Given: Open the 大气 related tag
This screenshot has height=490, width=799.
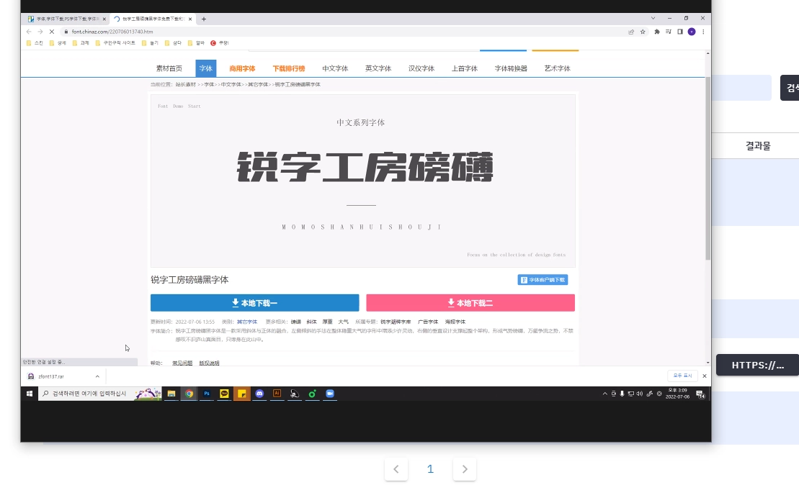Looking at the screenshot, I should [x=344, y=322].
